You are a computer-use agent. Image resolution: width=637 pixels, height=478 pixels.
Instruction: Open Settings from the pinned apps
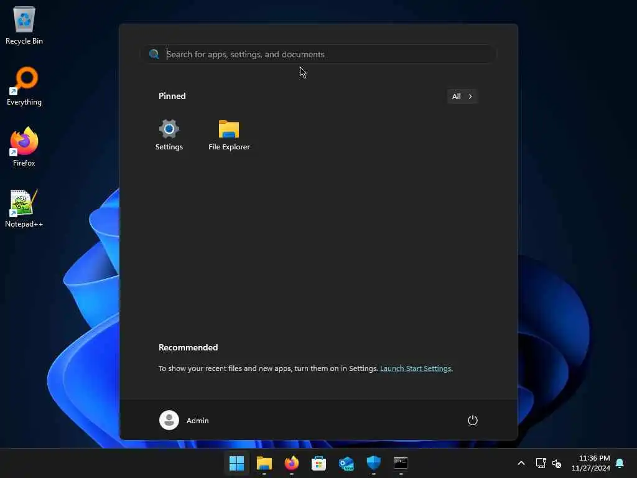[x=169, y=135]
